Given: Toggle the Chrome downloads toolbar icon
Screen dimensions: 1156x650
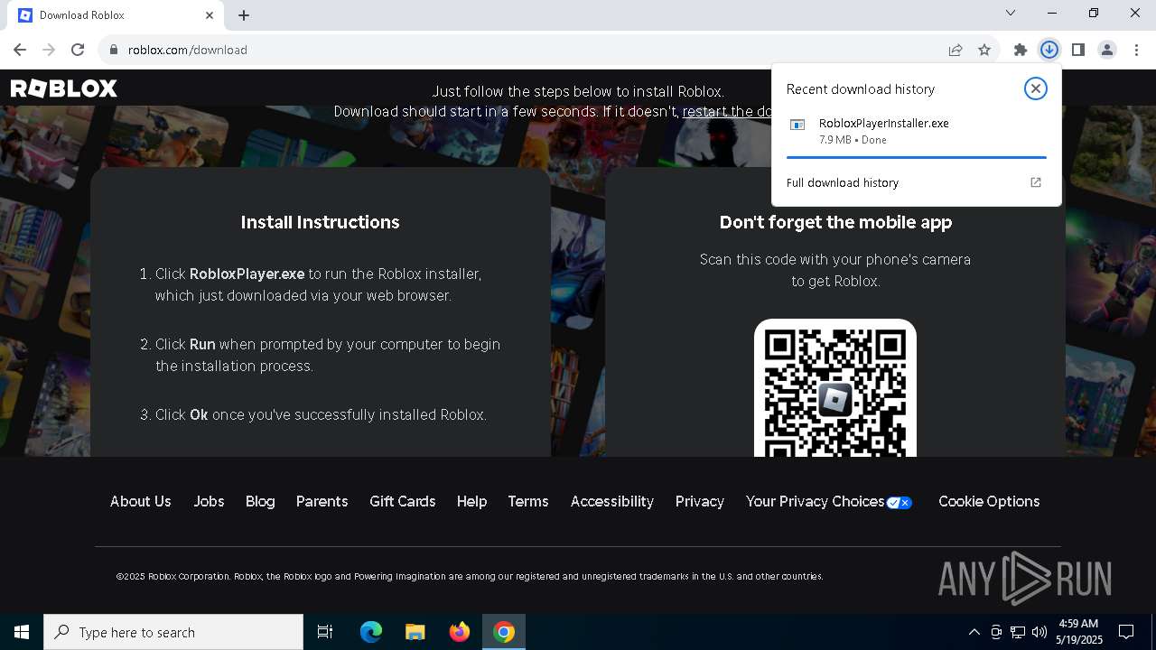Looking at the screenshot, I should pyautogui.click(x=1049, y=50).
